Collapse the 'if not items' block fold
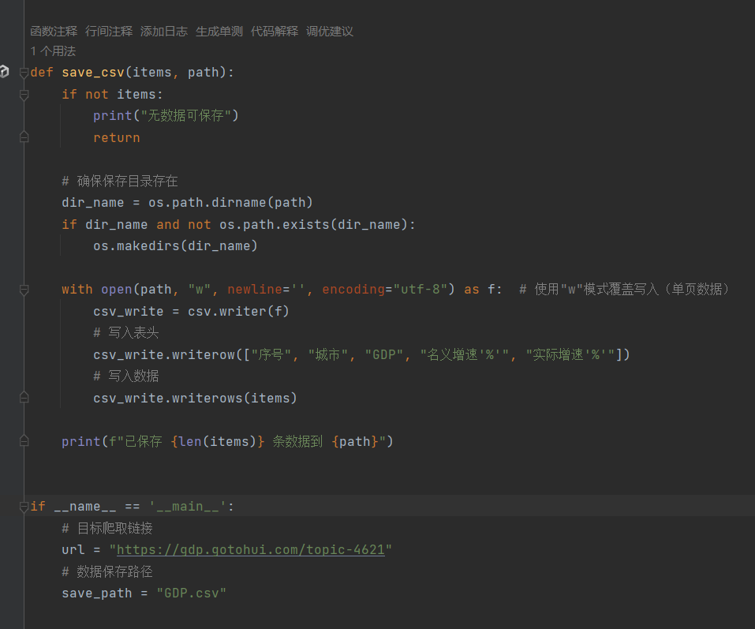 [24, 95]
